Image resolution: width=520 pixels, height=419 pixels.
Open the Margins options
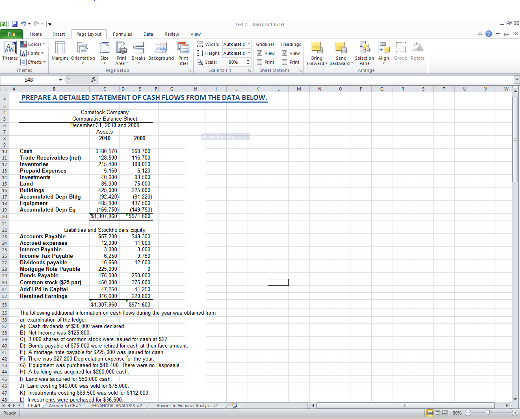[60, 52]
